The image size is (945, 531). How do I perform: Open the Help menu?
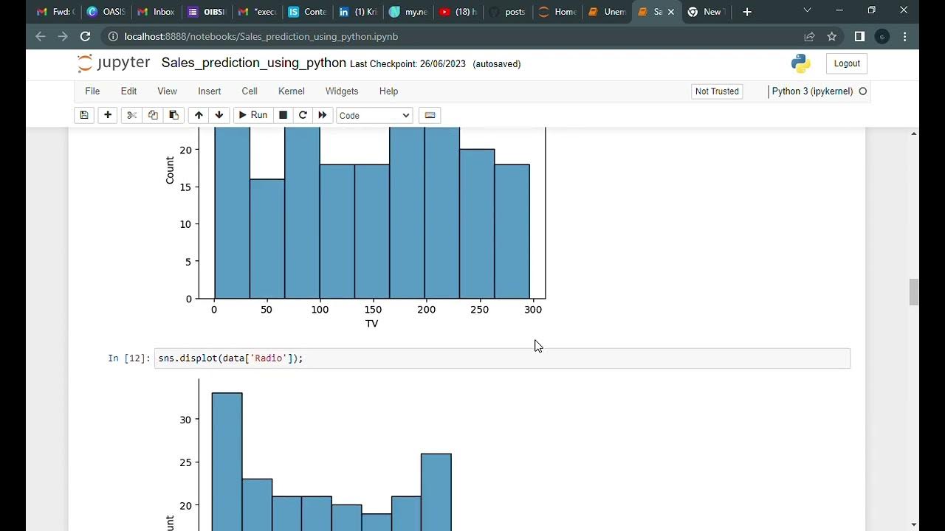click(388, 91)
